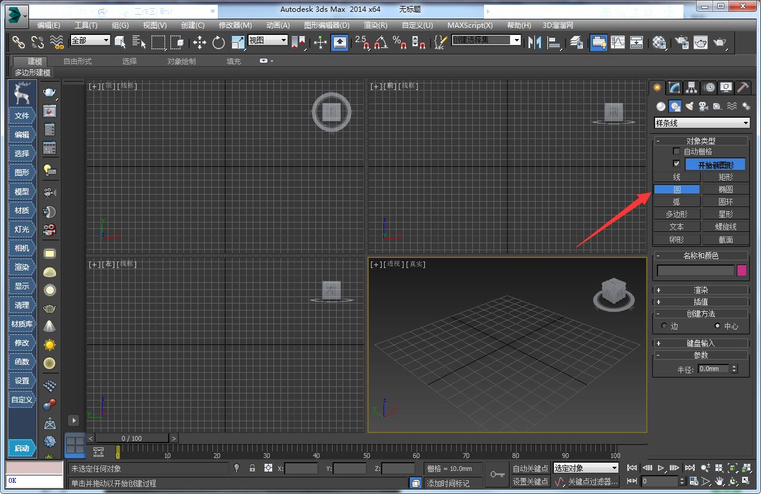The image size is (761, 494).
Task: Click the 半径 radius spinner arrows
Action: click(734, 369)
